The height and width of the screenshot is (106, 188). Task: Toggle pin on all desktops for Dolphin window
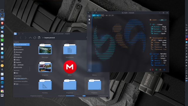[x=19, y=34]
